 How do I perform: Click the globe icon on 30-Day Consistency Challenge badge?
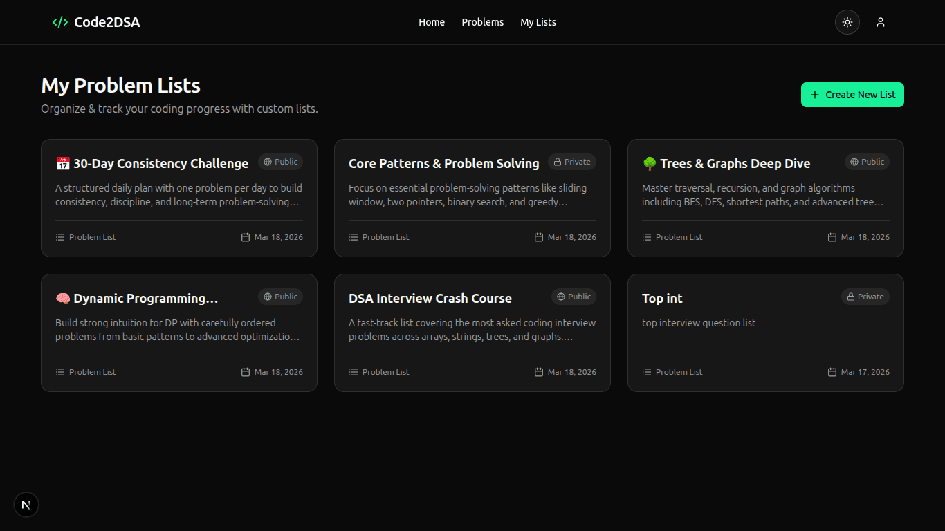click(268, 162)
